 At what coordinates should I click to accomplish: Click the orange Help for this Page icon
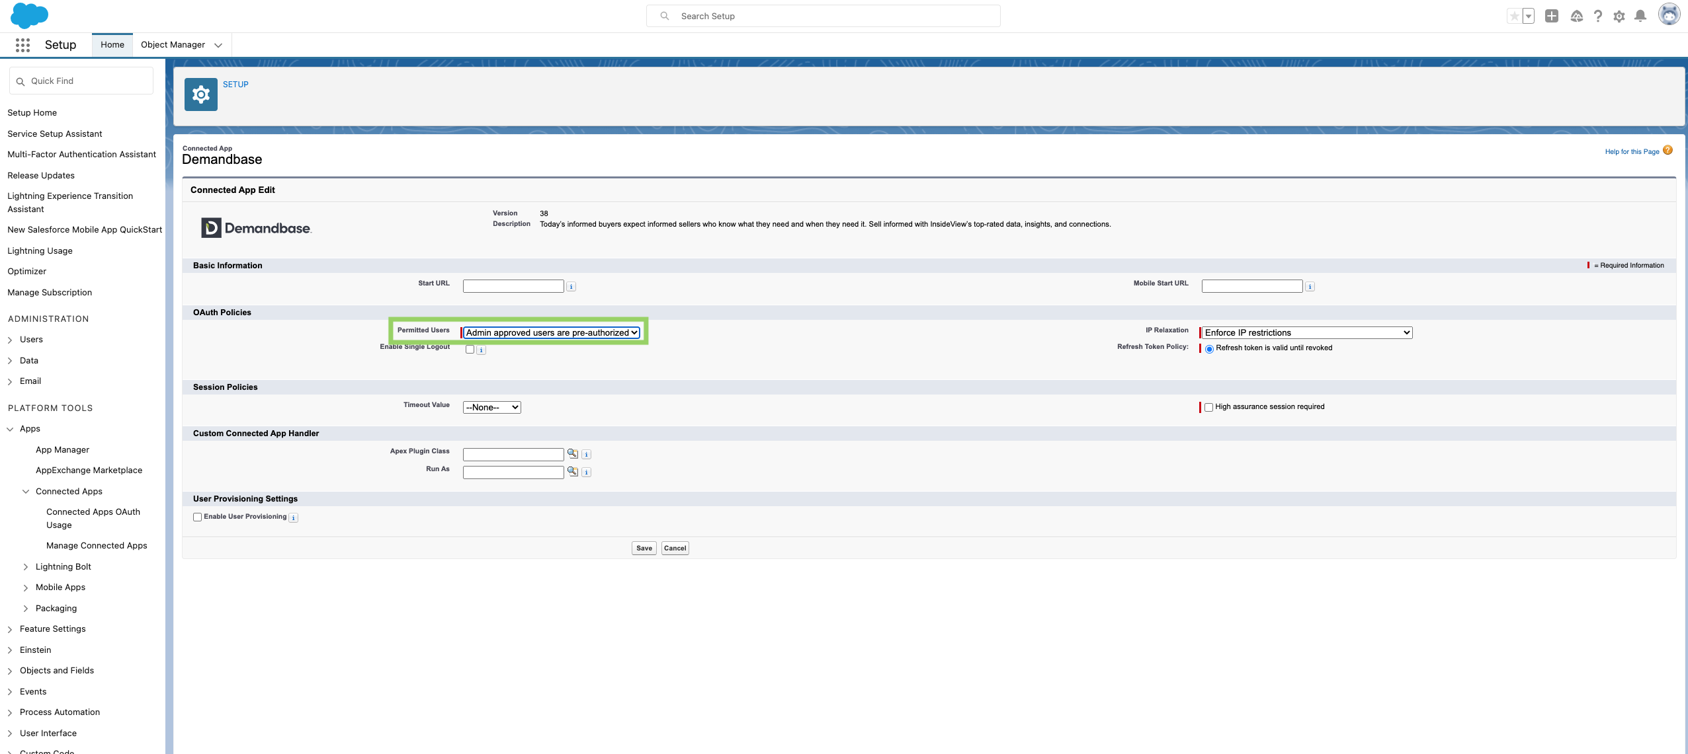pos(1667,151)
